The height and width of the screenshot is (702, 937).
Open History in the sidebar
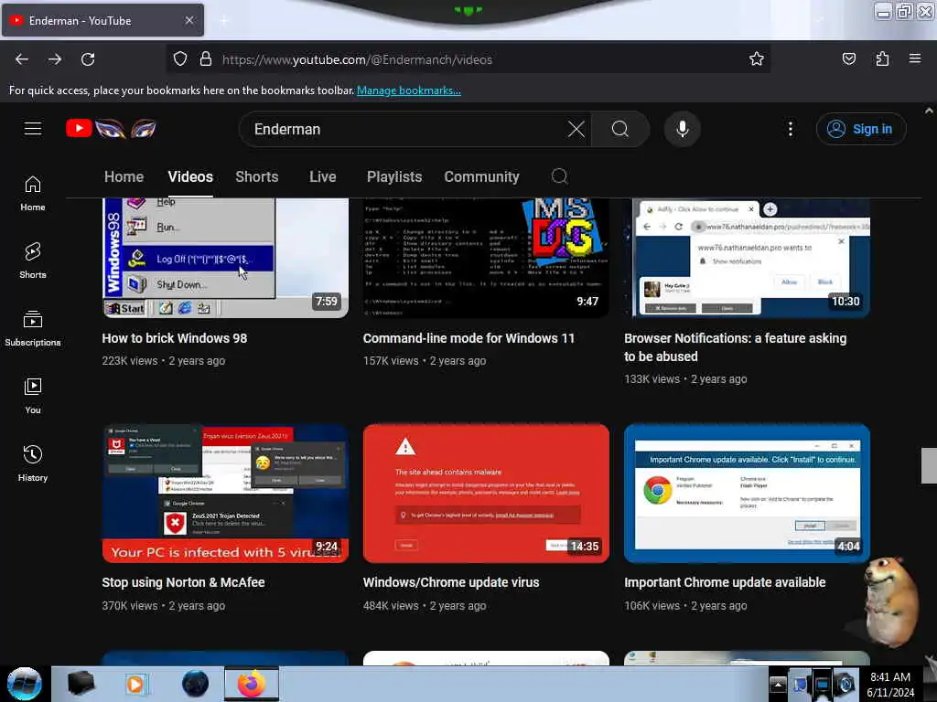33,463
